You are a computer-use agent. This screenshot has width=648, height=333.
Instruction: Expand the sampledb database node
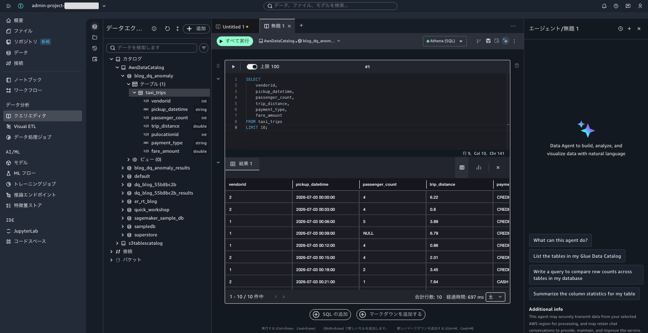123,226
